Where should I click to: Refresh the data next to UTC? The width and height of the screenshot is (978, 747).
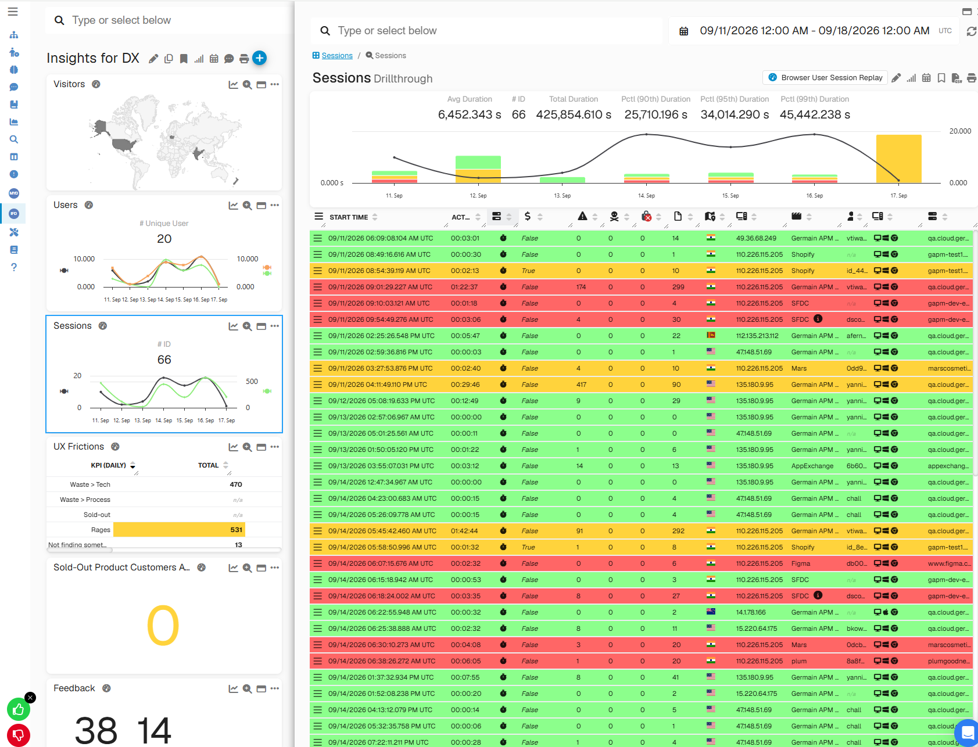click(x=971, y=31)
